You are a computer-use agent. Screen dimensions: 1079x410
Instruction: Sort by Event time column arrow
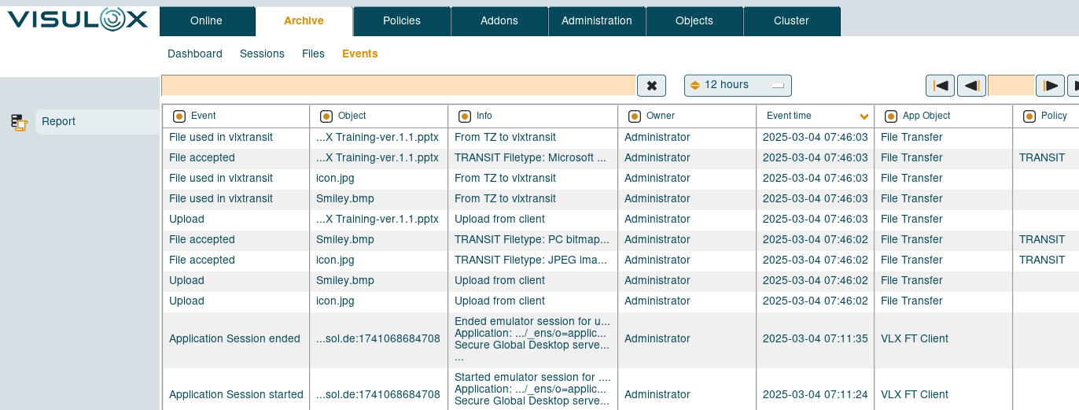click(864, 116)
